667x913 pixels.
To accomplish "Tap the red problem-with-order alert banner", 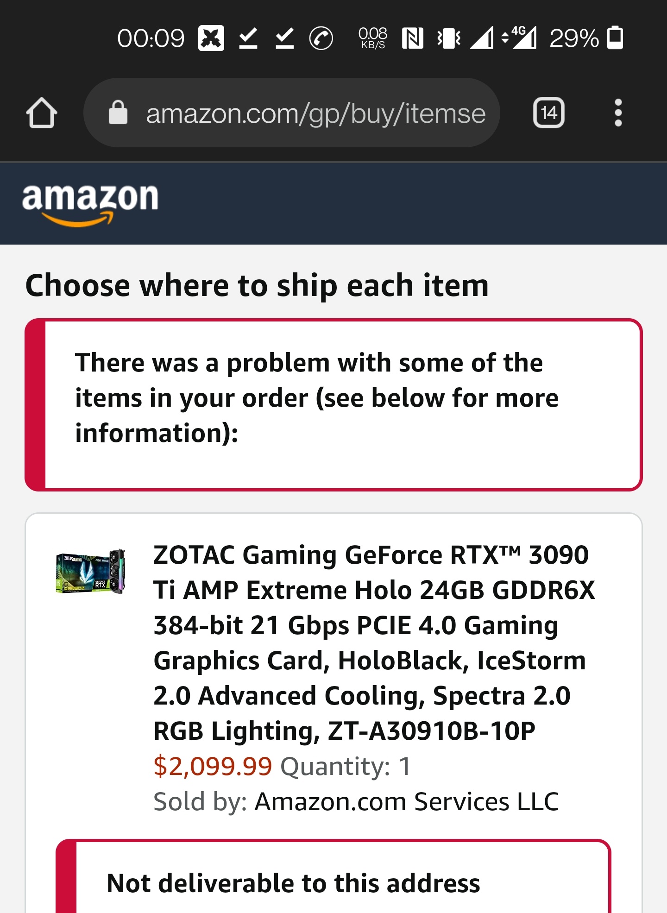I will 333,404.
